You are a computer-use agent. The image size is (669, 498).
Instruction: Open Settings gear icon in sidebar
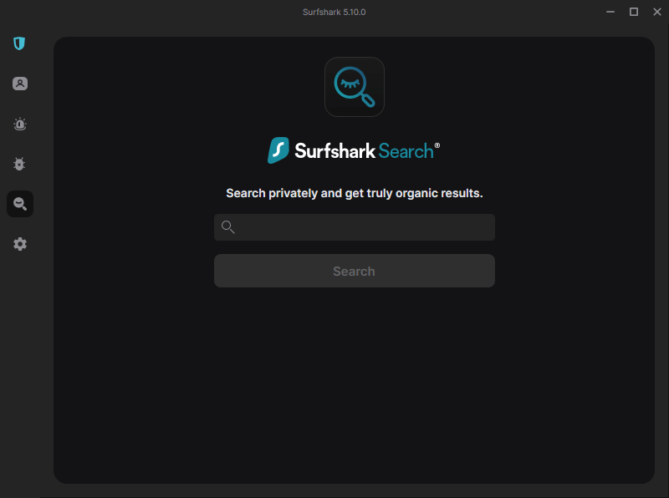pyautogui.click(x=19, y=244)
